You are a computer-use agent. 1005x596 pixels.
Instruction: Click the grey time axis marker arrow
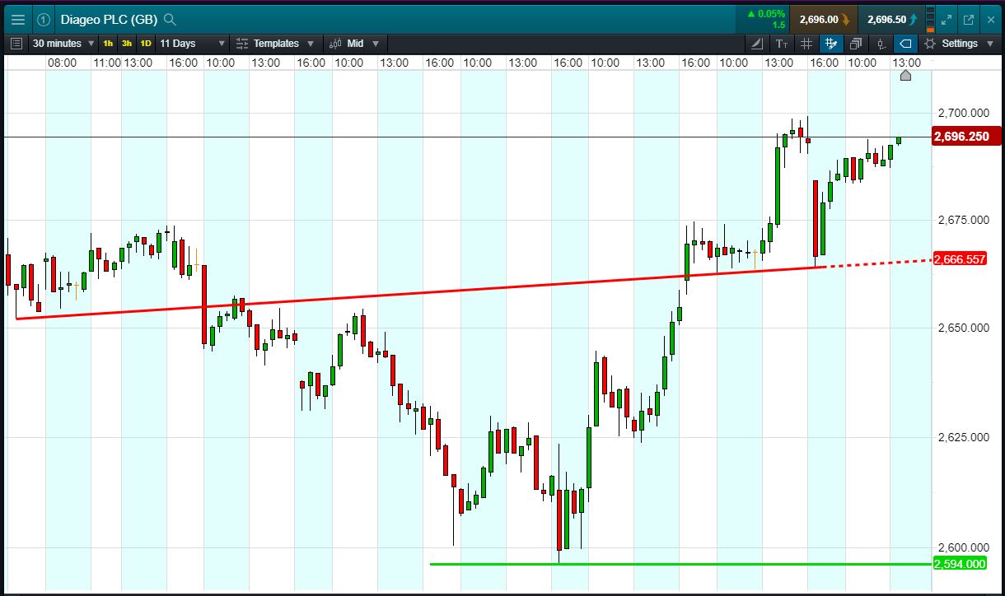pos(905,76)
